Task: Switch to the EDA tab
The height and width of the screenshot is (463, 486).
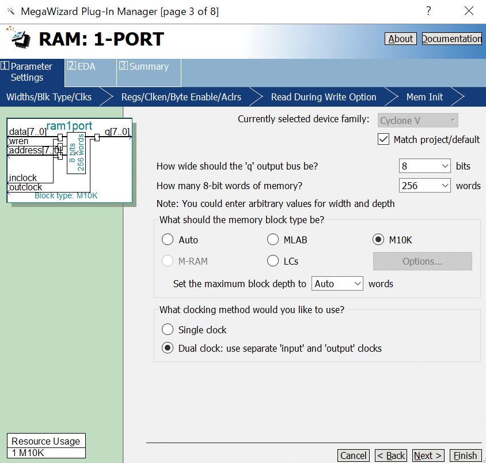Action: tap(90, 73)
